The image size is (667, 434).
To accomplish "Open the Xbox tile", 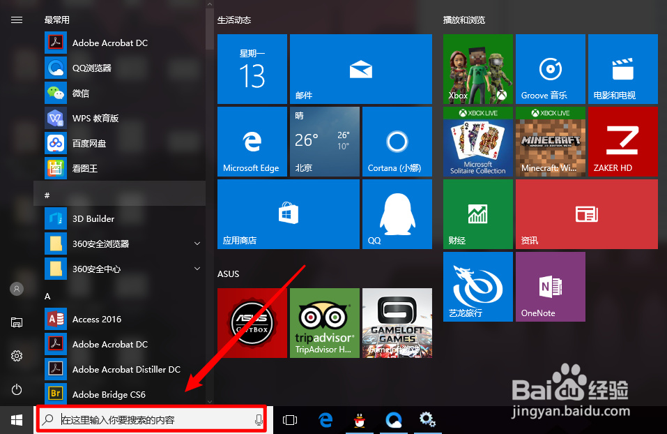I will pos(478,69).
